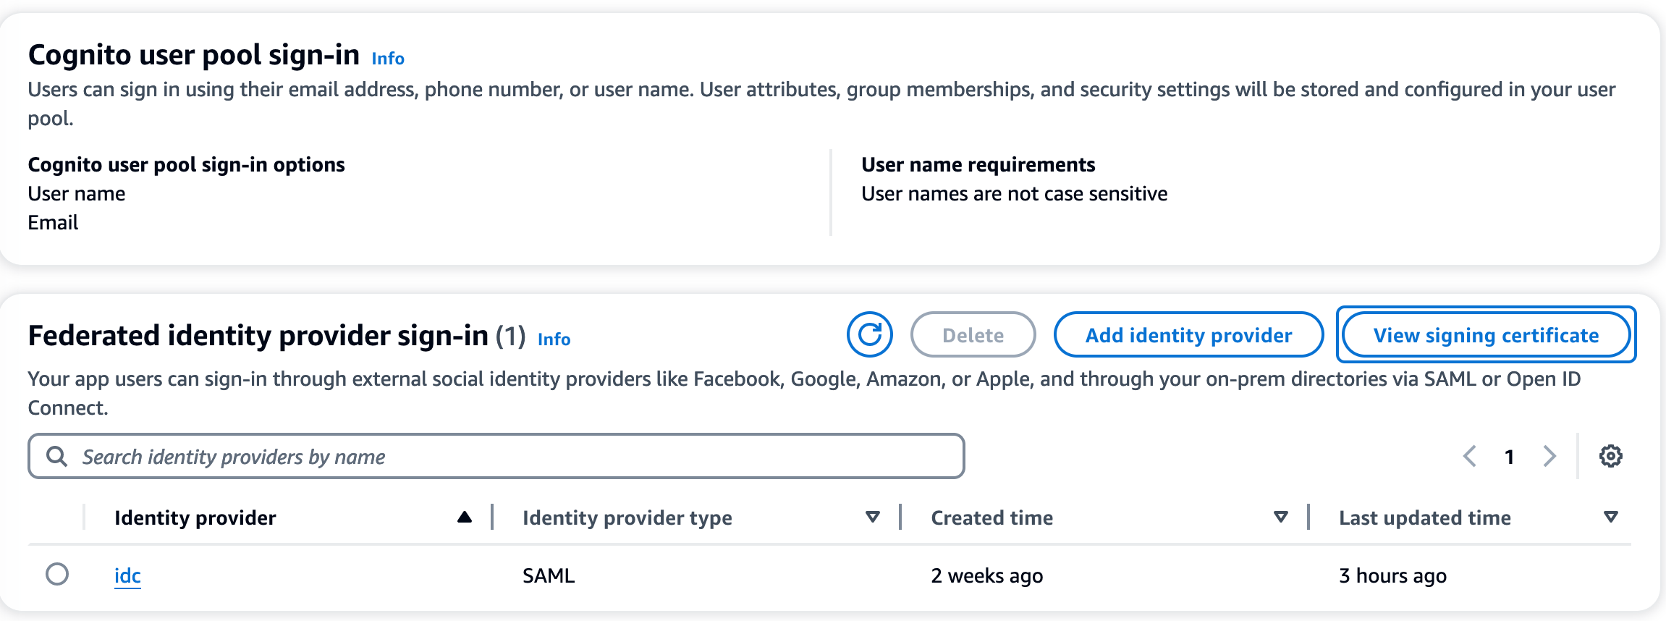
Task: Click the refresh icon to reload identity providers
Action: click(870, 334)
